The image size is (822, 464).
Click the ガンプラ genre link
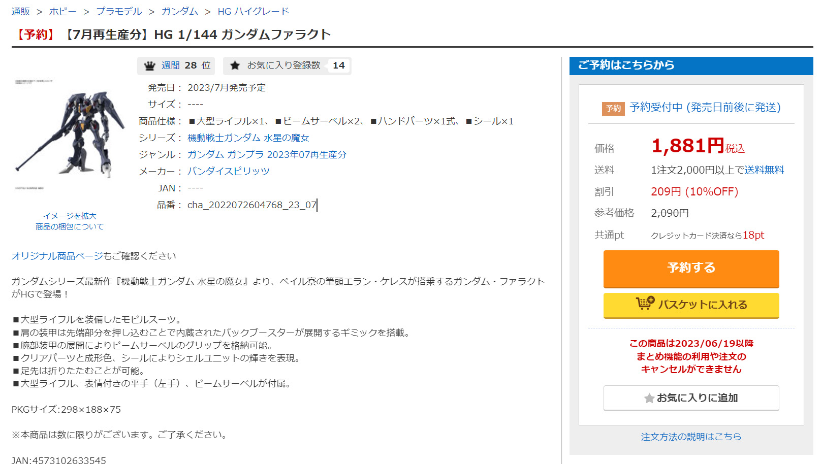[245, 154]
